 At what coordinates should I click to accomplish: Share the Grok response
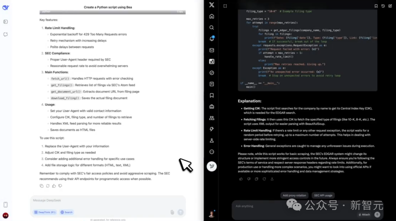click(272, 179)
